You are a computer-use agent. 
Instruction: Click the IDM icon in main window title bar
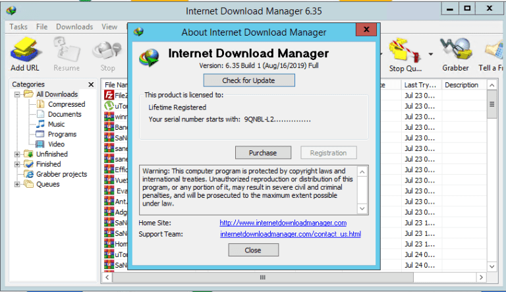point(11,11)
